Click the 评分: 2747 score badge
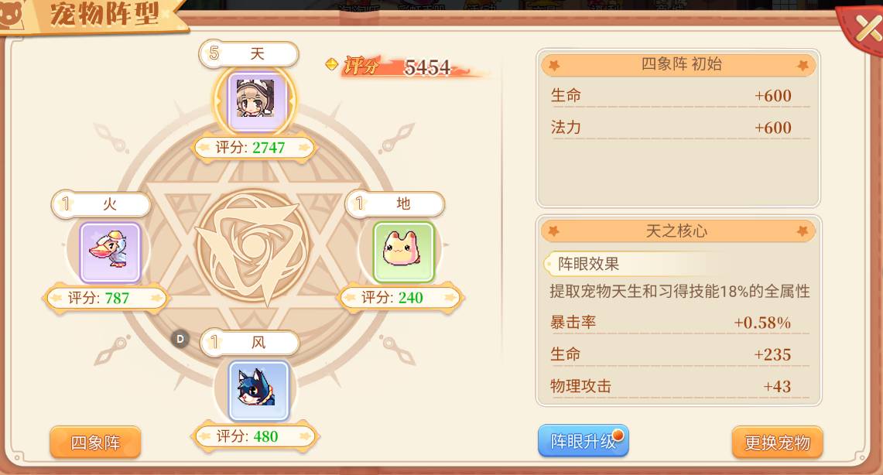 click(253, 148)
